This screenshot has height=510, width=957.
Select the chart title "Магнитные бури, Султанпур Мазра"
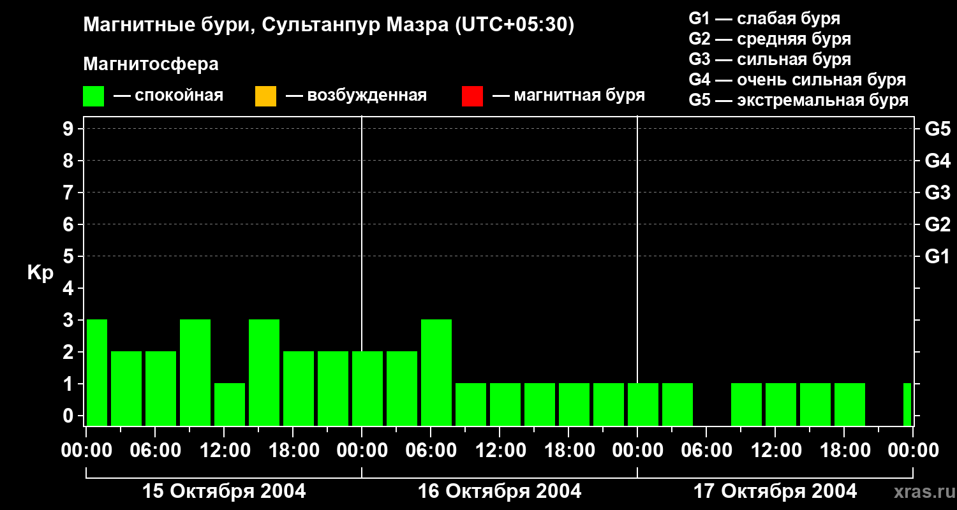click(x=265, y=26)
